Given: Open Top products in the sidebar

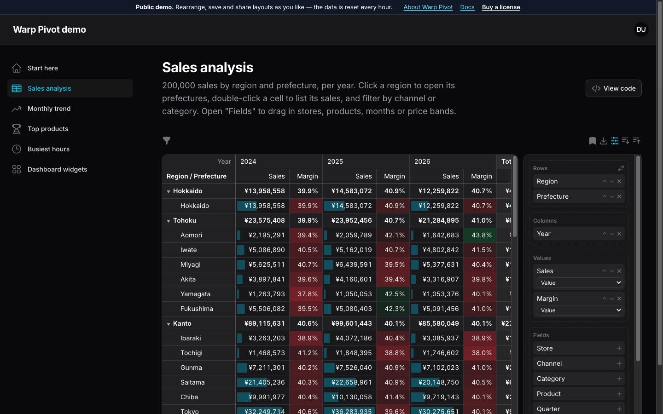Looking at the screenshot, I should pos(70,129).
